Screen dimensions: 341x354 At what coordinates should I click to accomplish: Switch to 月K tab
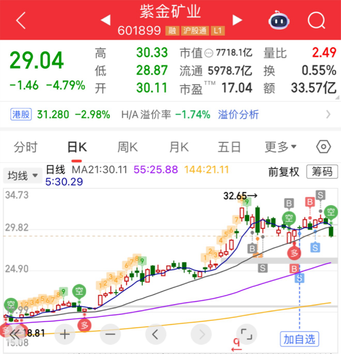tap(179, 147)
